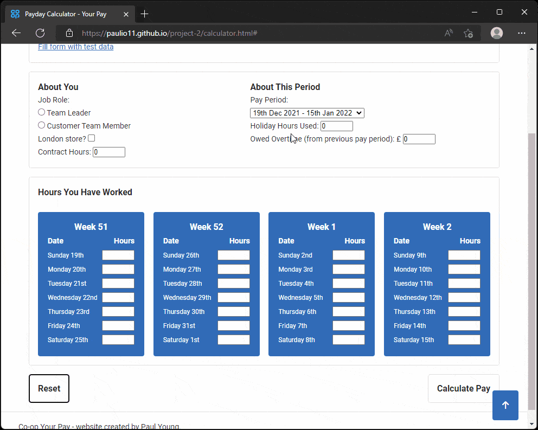Open the Read Aloud icon in address bar

449,33
